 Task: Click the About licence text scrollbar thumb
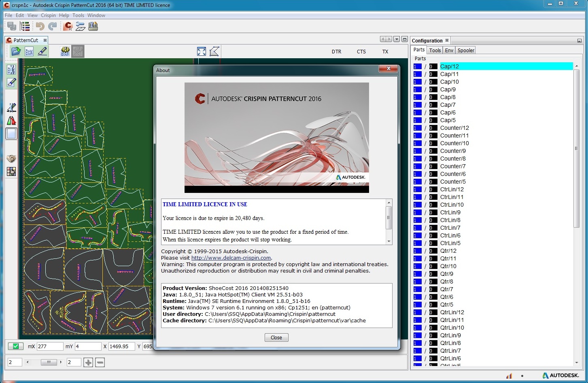(x=389, y=218)
